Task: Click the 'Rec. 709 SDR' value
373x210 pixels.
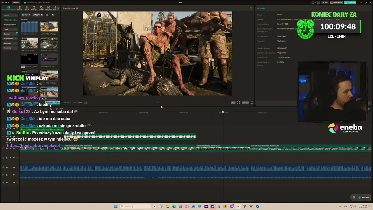Action: click(282, 24)
